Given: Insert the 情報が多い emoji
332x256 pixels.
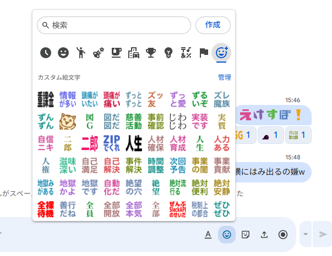Looking at the screenshot, I should [x=68, y=99].
